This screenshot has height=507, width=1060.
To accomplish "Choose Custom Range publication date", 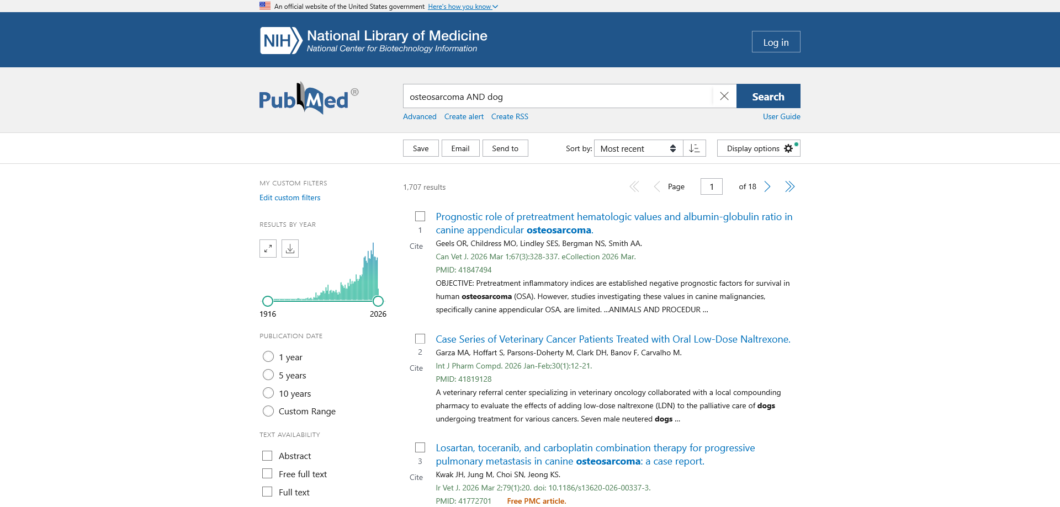I will [x=268, y=411].
